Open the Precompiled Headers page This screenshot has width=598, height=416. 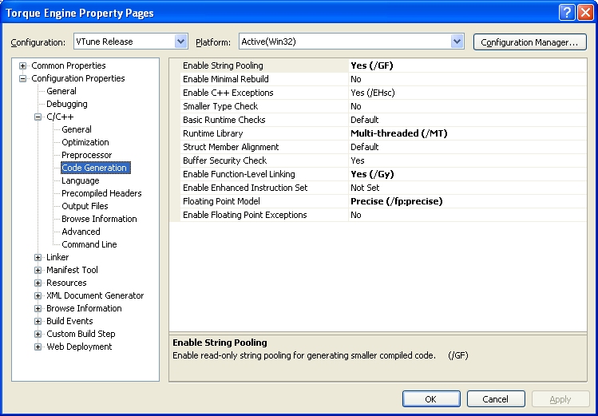coord(101,193)
